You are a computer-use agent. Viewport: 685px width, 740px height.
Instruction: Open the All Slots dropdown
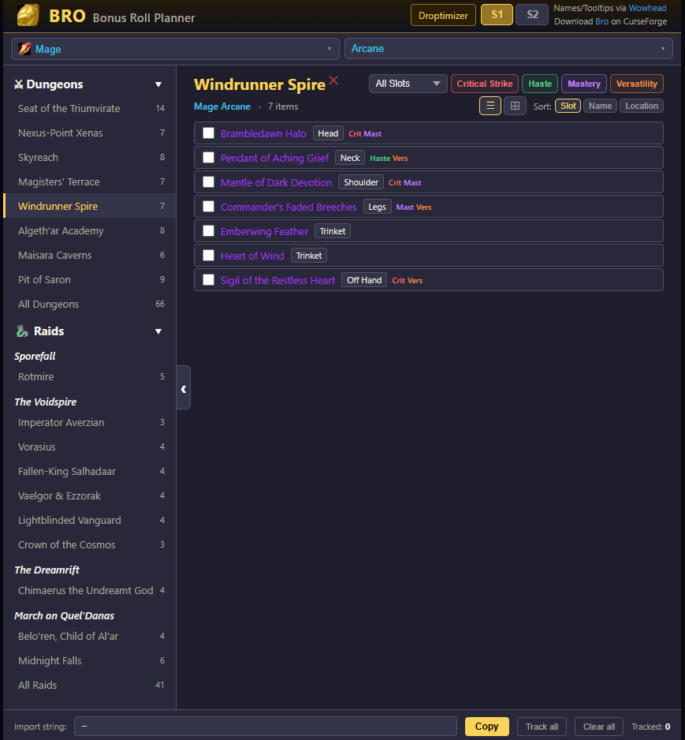pos(408,84)
